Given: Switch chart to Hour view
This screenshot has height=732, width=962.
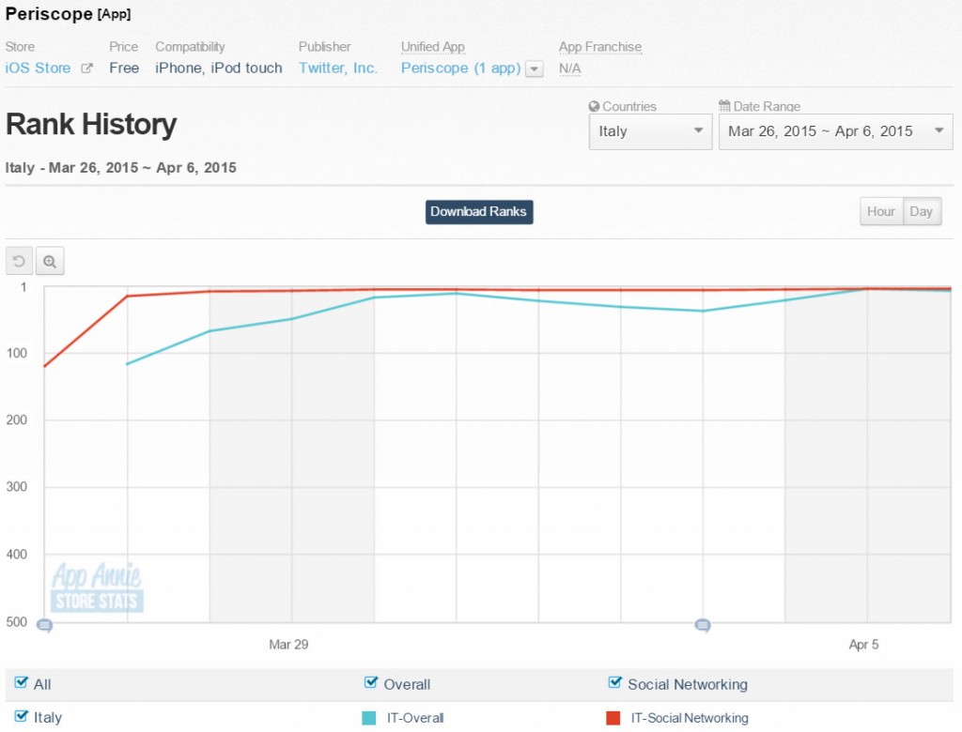Looking at the screenshot, I should [x=881, y=211].
